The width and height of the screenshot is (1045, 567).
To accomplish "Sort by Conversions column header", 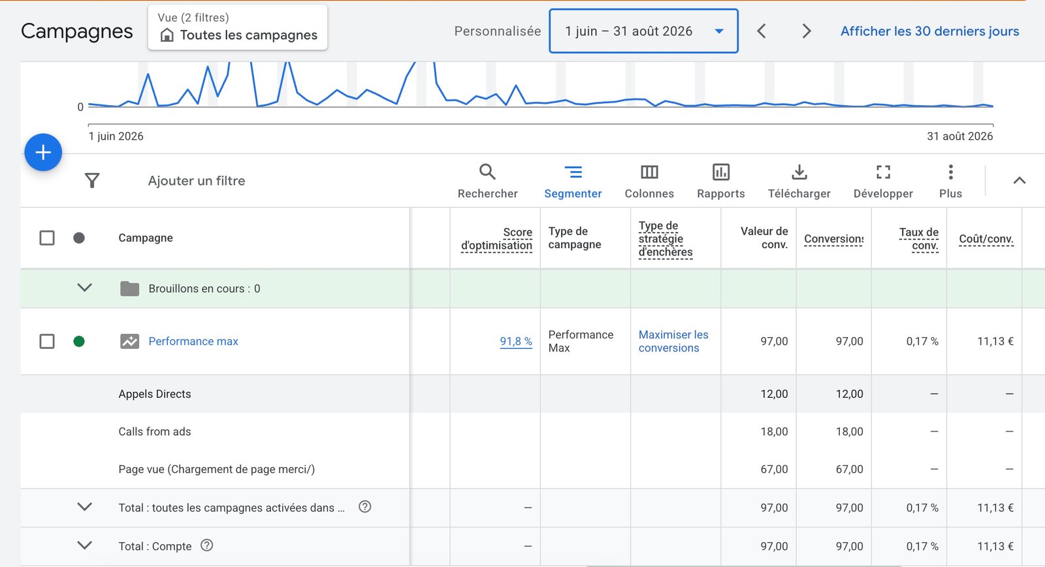I will pos(833,239).
